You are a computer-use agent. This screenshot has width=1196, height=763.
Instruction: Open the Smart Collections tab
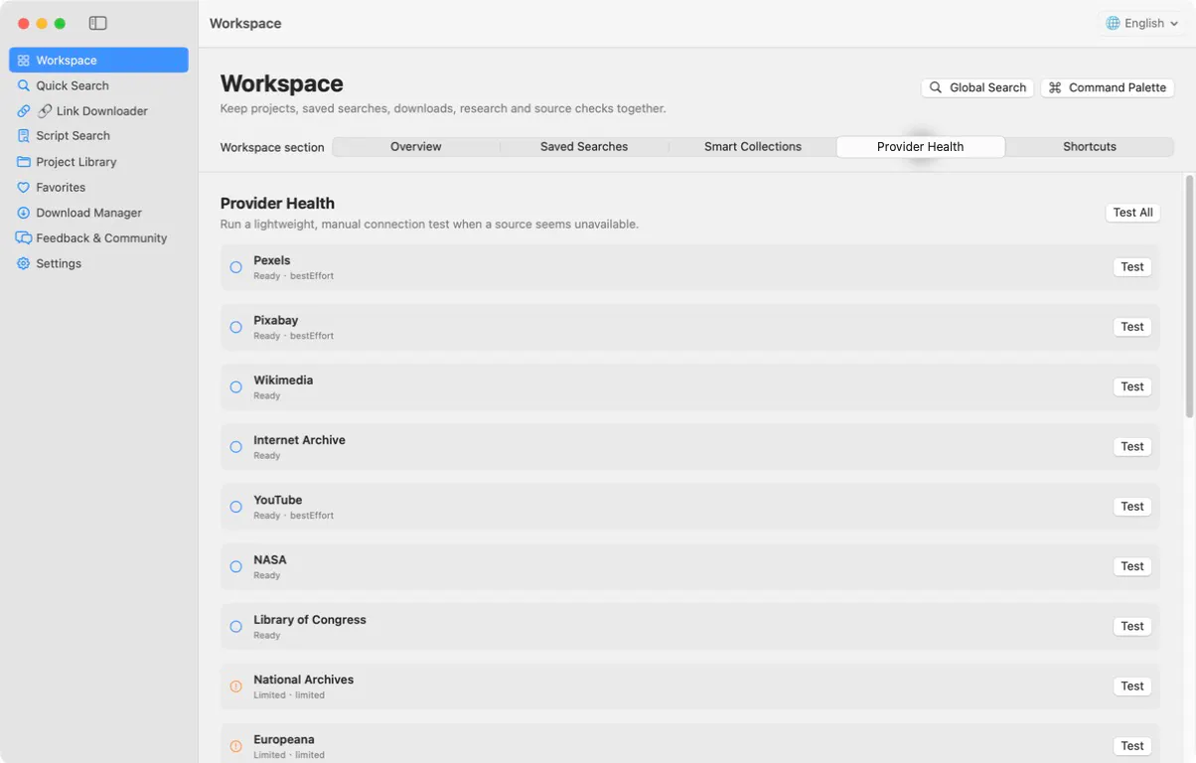pyautogui.click(x=753, y=147)
